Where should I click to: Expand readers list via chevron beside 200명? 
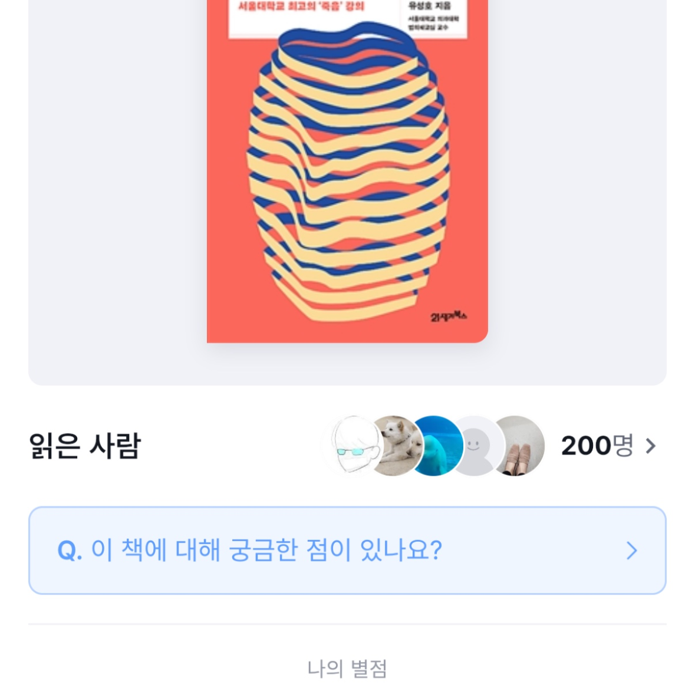650,446
